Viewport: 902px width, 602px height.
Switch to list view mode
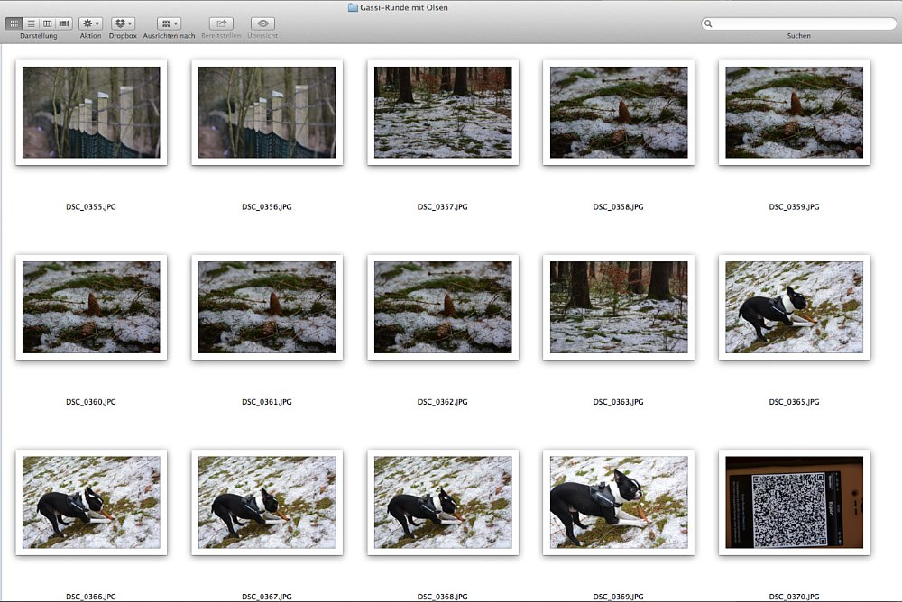31,23
